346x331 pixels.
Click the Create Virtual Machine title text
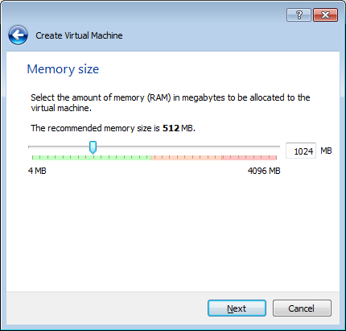tap(79, 35)
